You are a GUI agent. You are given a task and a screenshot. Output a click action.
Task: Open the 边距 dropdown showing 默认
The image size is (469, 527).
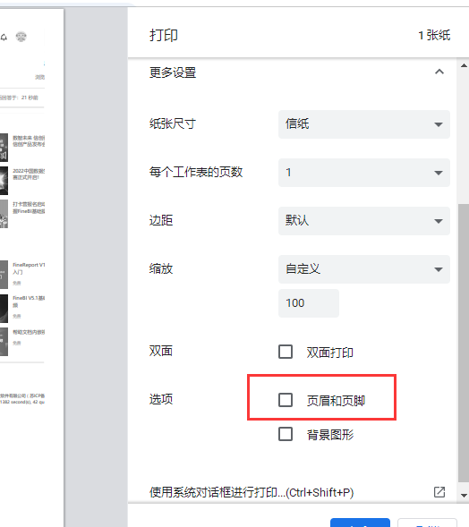point(363,221)
